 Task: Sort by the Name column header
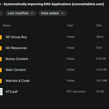click(x=7, y=26)
